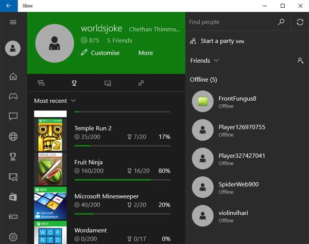Viewport: 309px width, 244px height.
Task: Click the Find people search field
Action: [232, 22]
